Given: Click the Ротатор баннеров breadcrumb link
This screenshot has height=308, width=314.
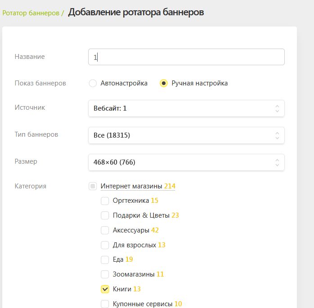Looking at the screenshot, I should (31, 13).
